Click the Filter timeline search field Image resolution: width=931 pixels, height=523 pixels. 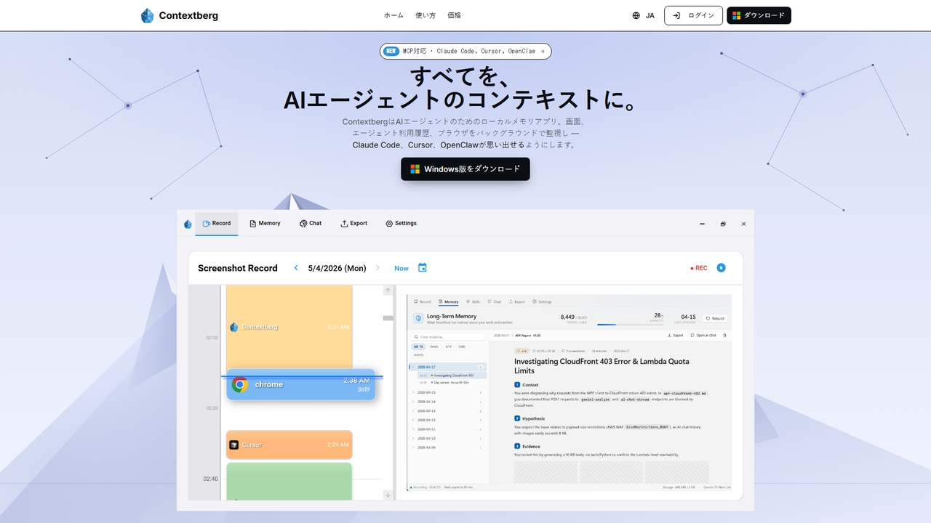tap(449, 337)
